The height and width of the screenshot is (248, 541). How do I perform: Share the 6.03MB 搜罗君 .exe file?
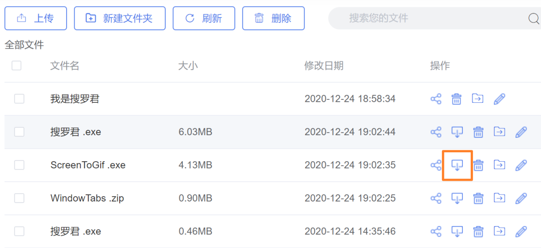tap(436, 132)
